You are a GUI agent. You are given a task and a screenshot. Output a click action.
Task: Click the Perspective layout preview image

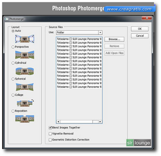coord(25,55)
